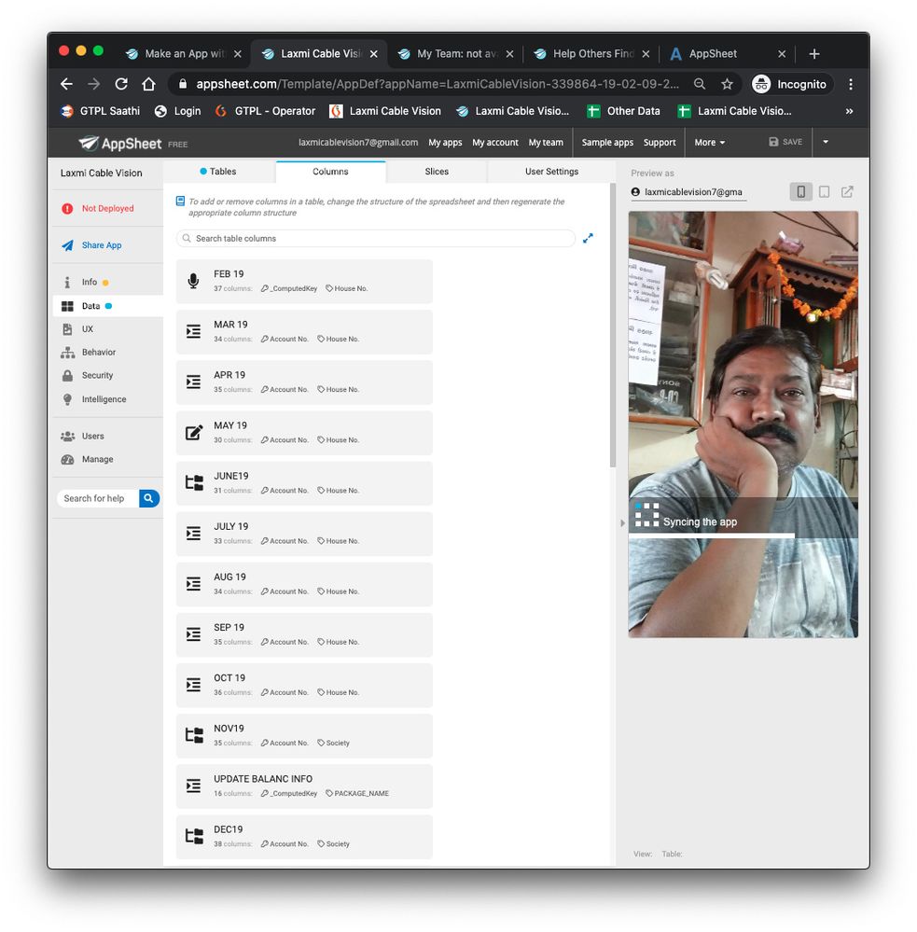Click the Preview as email field
Screen dimensions: 917x932
click(688, 192)
